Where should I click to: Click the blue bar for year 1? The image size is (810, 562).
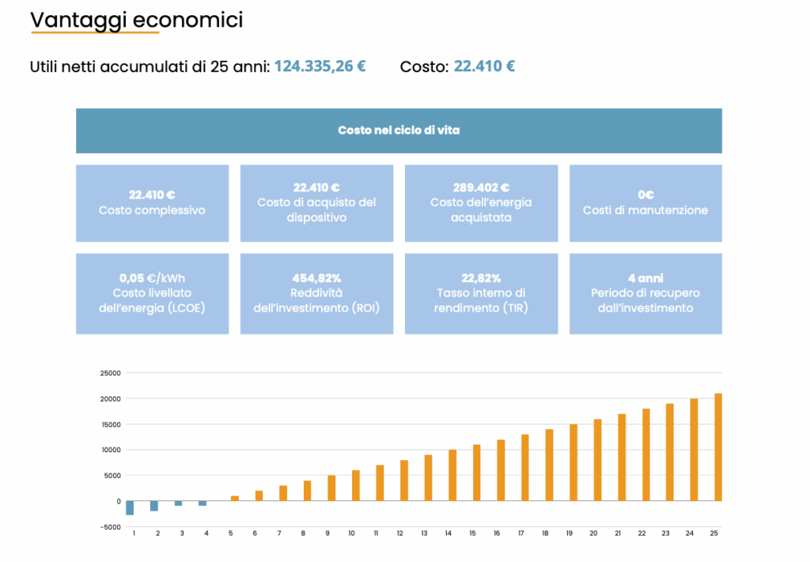tap(130, 507)
